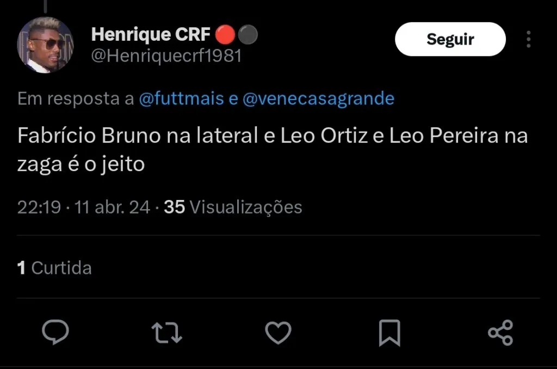This screenshot has width=557, height=369.
Task: Repost the tweet using the retweet icon
Action: (x=167, y=333)
